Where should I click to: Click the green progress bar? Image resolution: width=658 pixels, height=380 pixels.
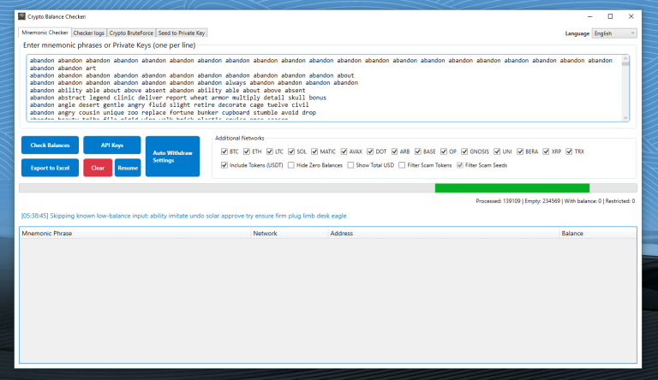[511, 188]
